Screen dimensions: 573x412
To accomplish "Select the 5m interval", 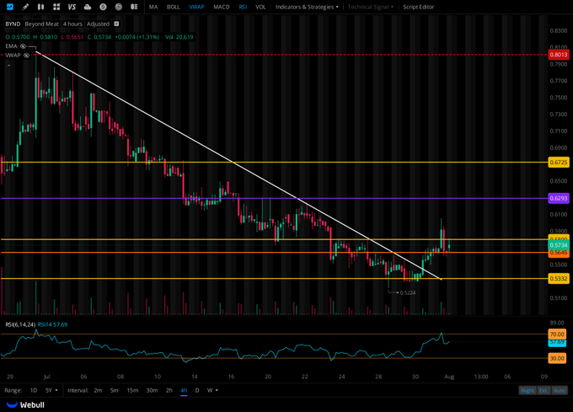I will 115,390.
